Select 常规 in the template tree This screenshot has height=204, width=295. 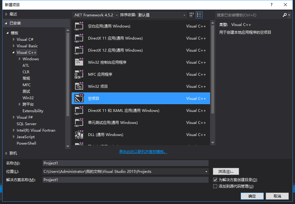tap(26, 78)
